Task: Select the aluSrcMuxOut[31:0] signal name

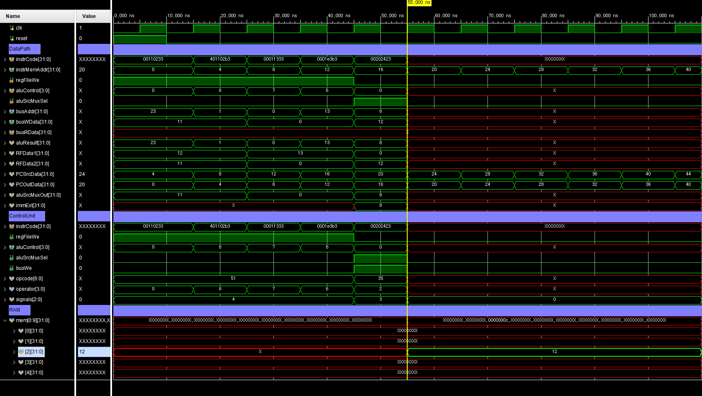Action: click(38, 195)
